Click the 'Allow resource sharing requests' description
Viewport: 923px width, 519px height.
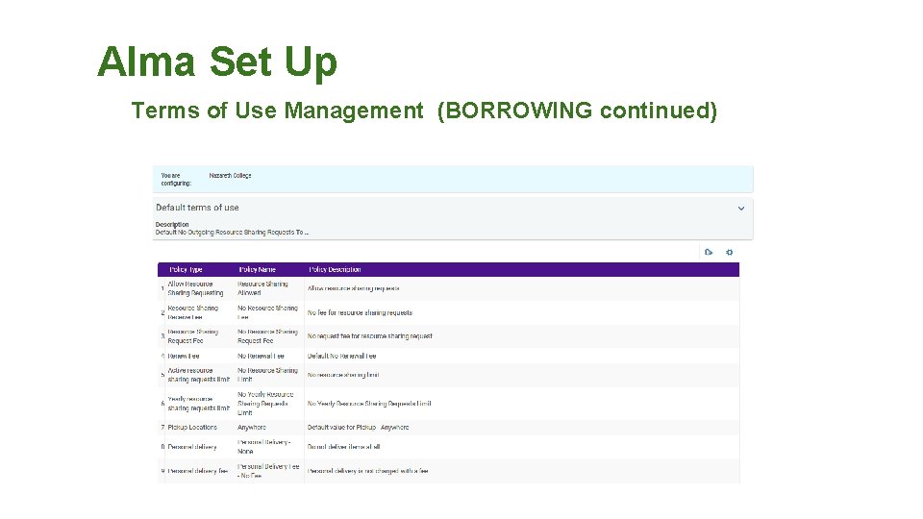(353, 288)
